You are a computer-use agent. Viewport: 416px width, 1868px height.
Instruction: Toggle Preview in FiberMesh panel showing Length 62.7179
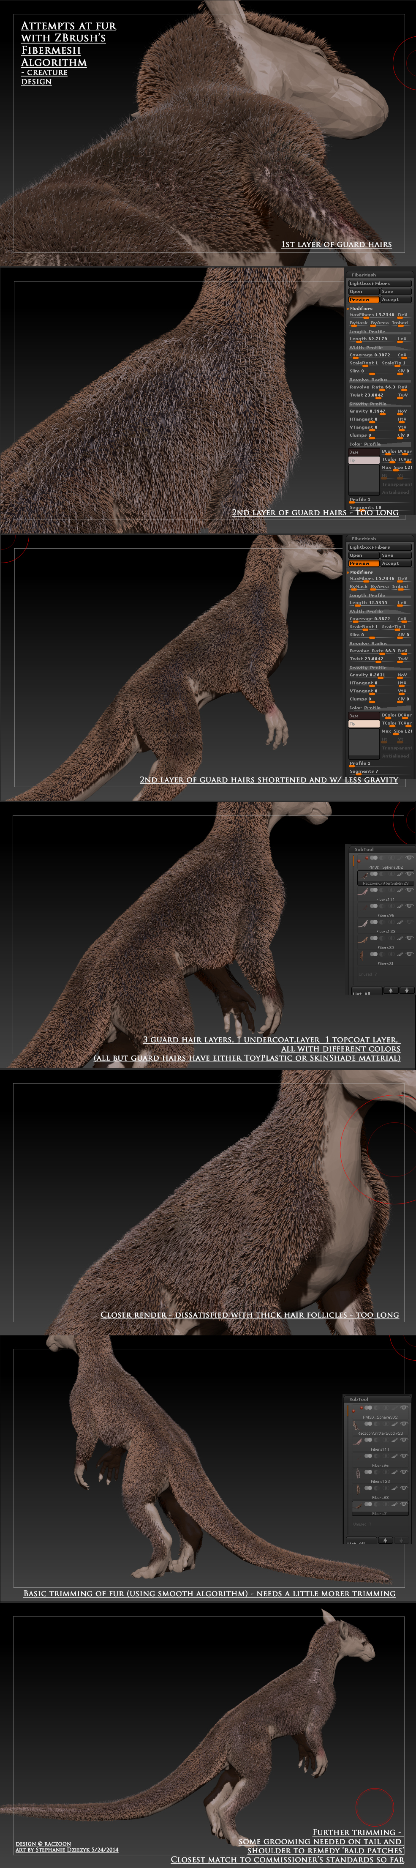364,299
